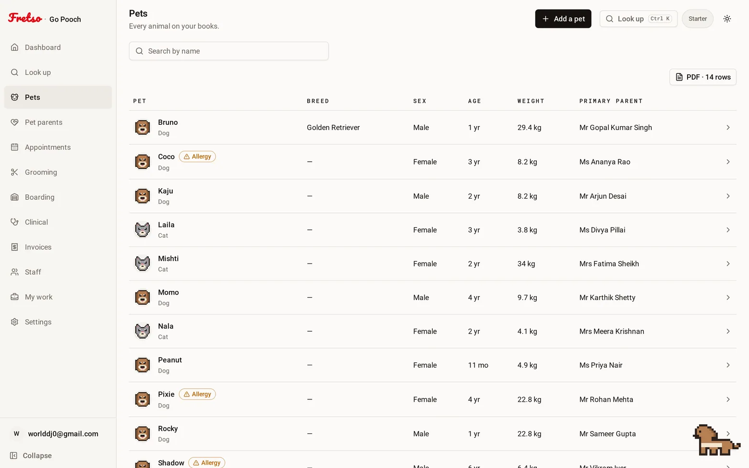Click Coco's dog avatar icon

[142, 162]
